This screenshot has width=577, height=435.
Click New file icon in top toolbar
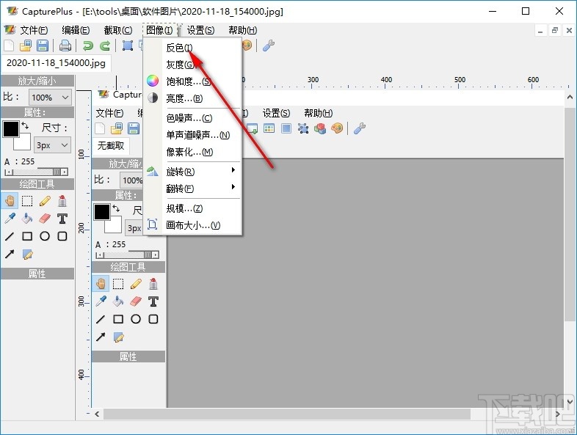click(9, 45)
